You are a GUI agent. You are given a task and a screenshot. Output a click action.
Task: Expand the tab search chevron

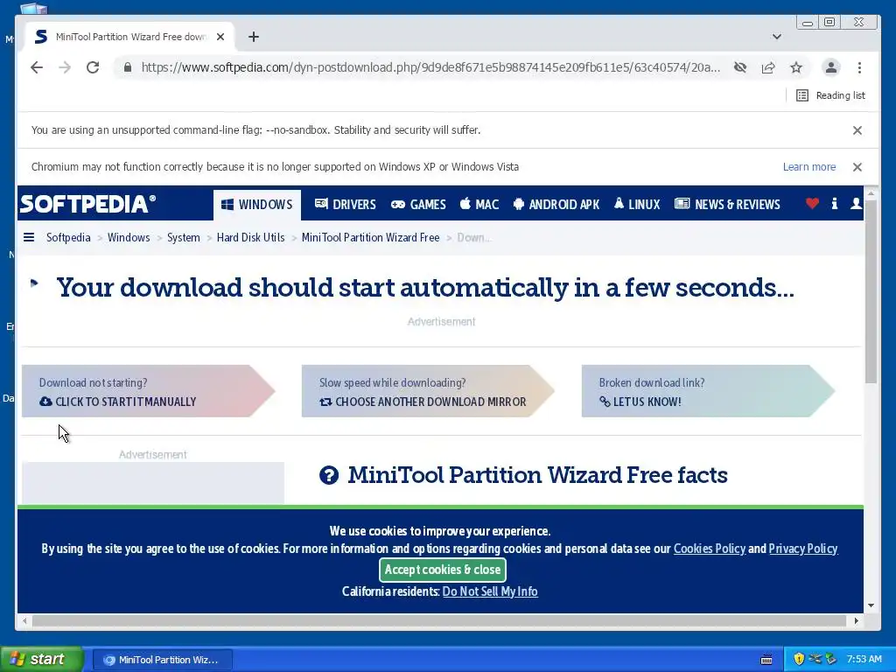777,37
